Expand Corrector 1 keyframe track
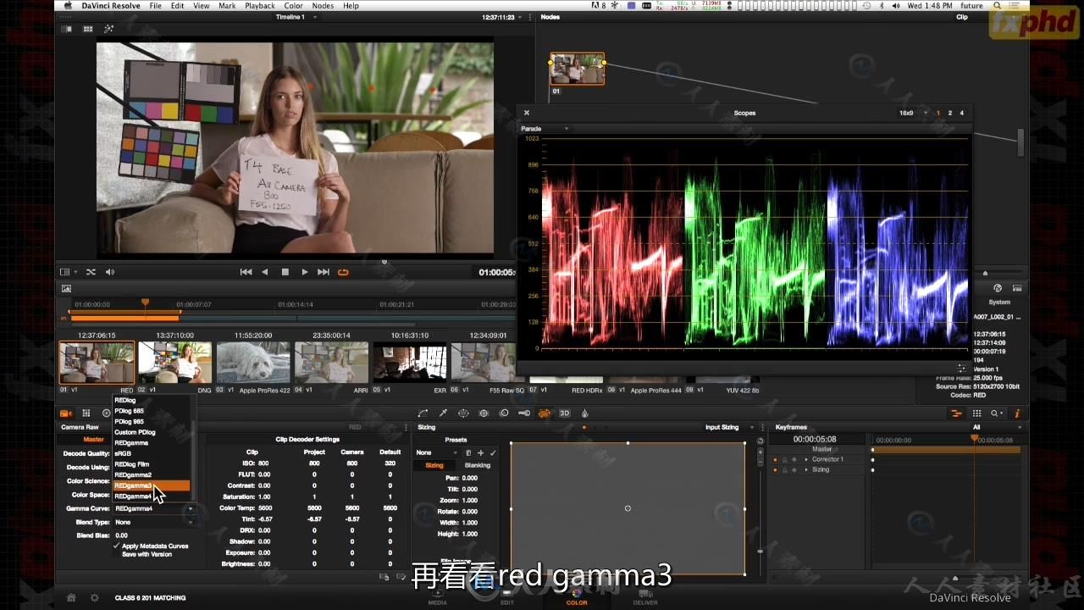 (805, 459)
